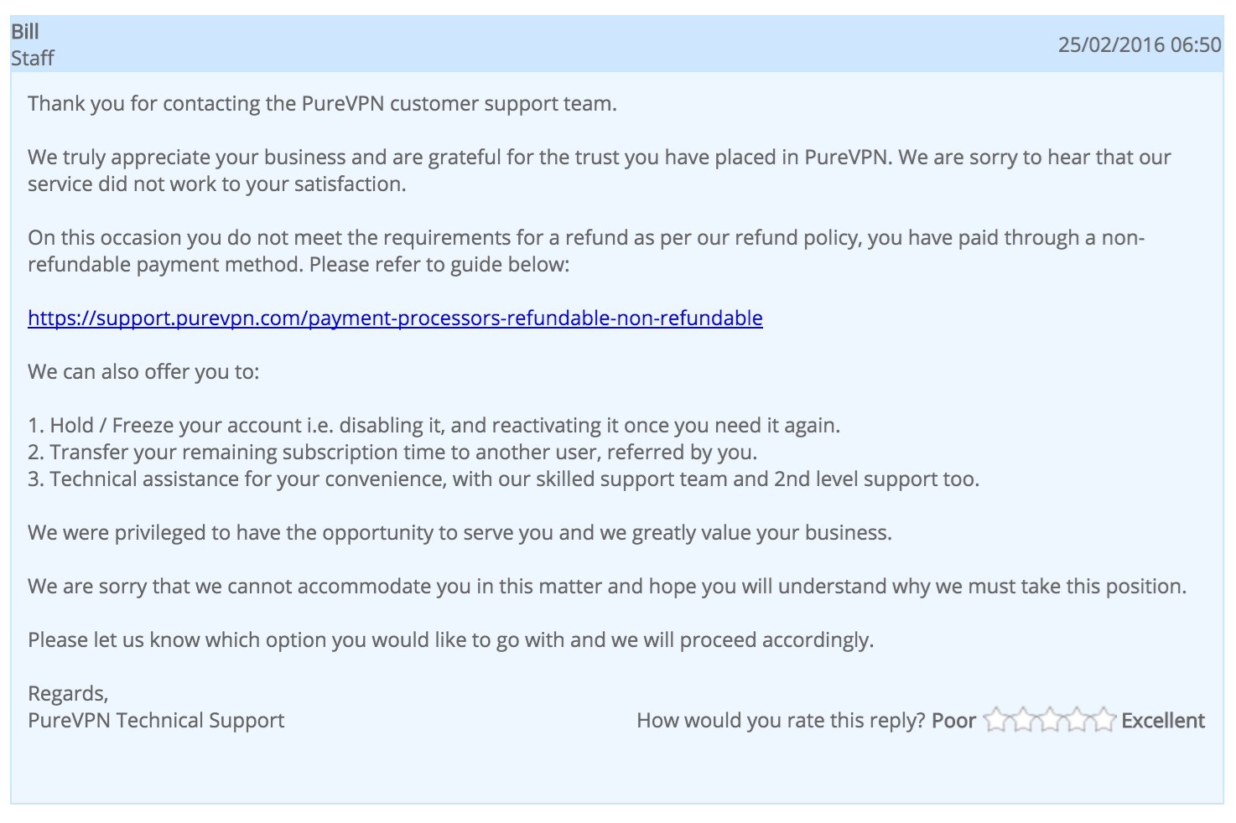The width and height of the screenshot is (1236, 823).
Task: Click the "Excellent" rating label
Action: click(1163, 721)
